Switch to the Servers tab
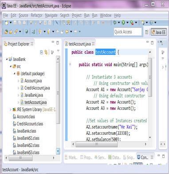This screenshot has width=169, height=174. coord(100,158)
